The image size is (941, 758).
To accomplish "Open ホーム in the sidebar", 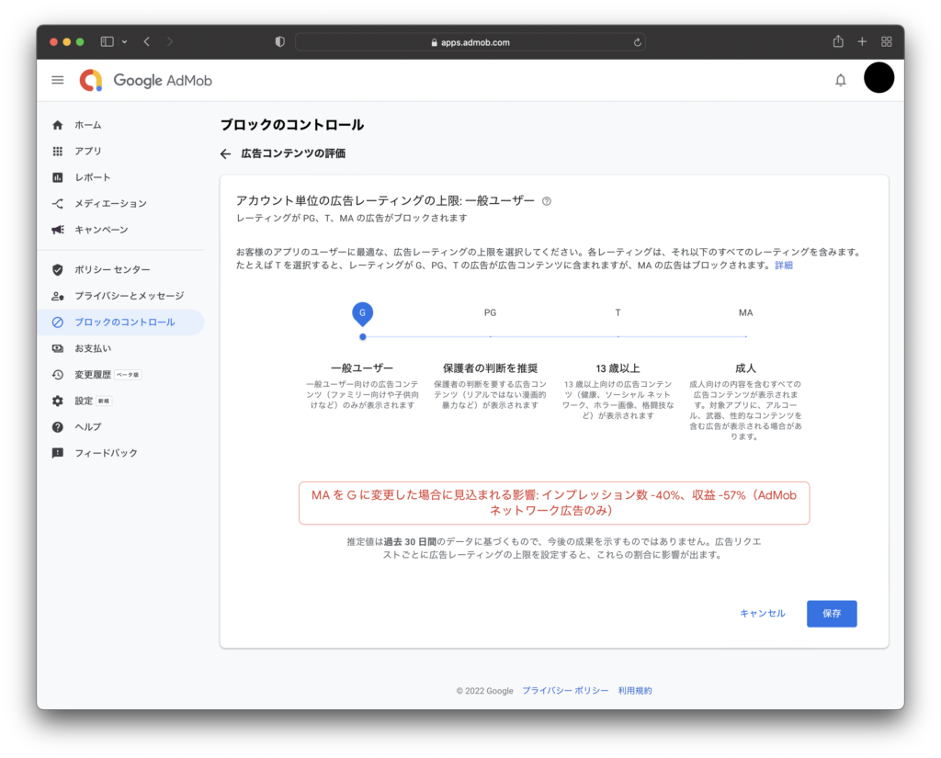I will coord(88,125).
